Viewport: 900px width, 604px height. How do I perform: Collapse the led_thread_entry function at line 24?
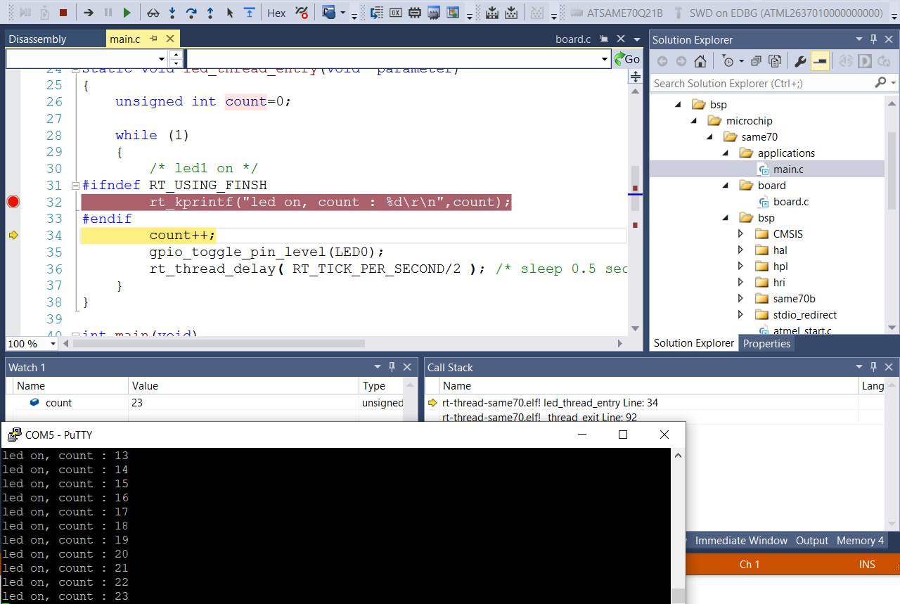coord(75,69)
